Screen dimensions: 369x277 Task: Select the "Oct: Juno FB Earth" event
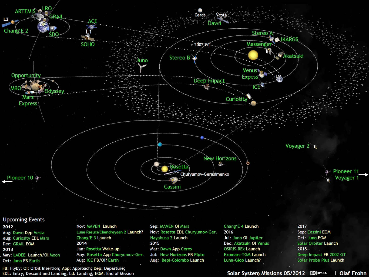tap(21, 261)
